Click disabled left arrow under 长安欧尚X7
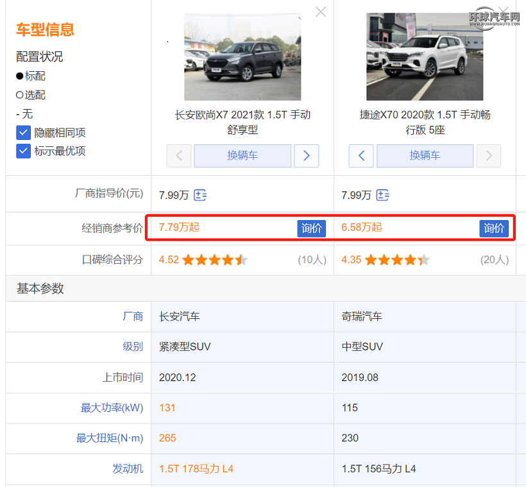This screenshot has height=487, width=526. (x=179, y=156)
